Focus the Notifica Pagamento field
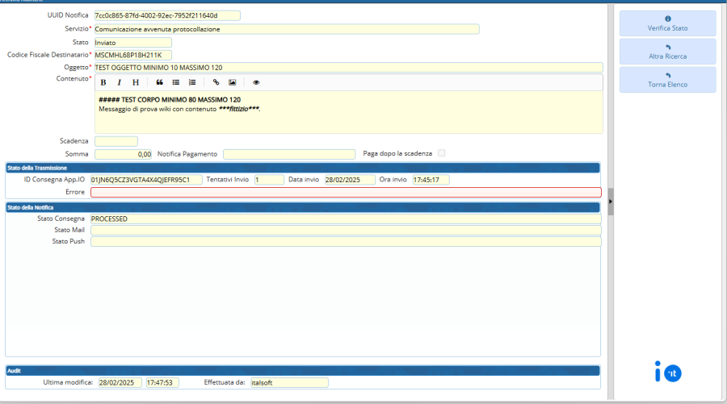The image size is (727, 404). click(x=288, y=154)
